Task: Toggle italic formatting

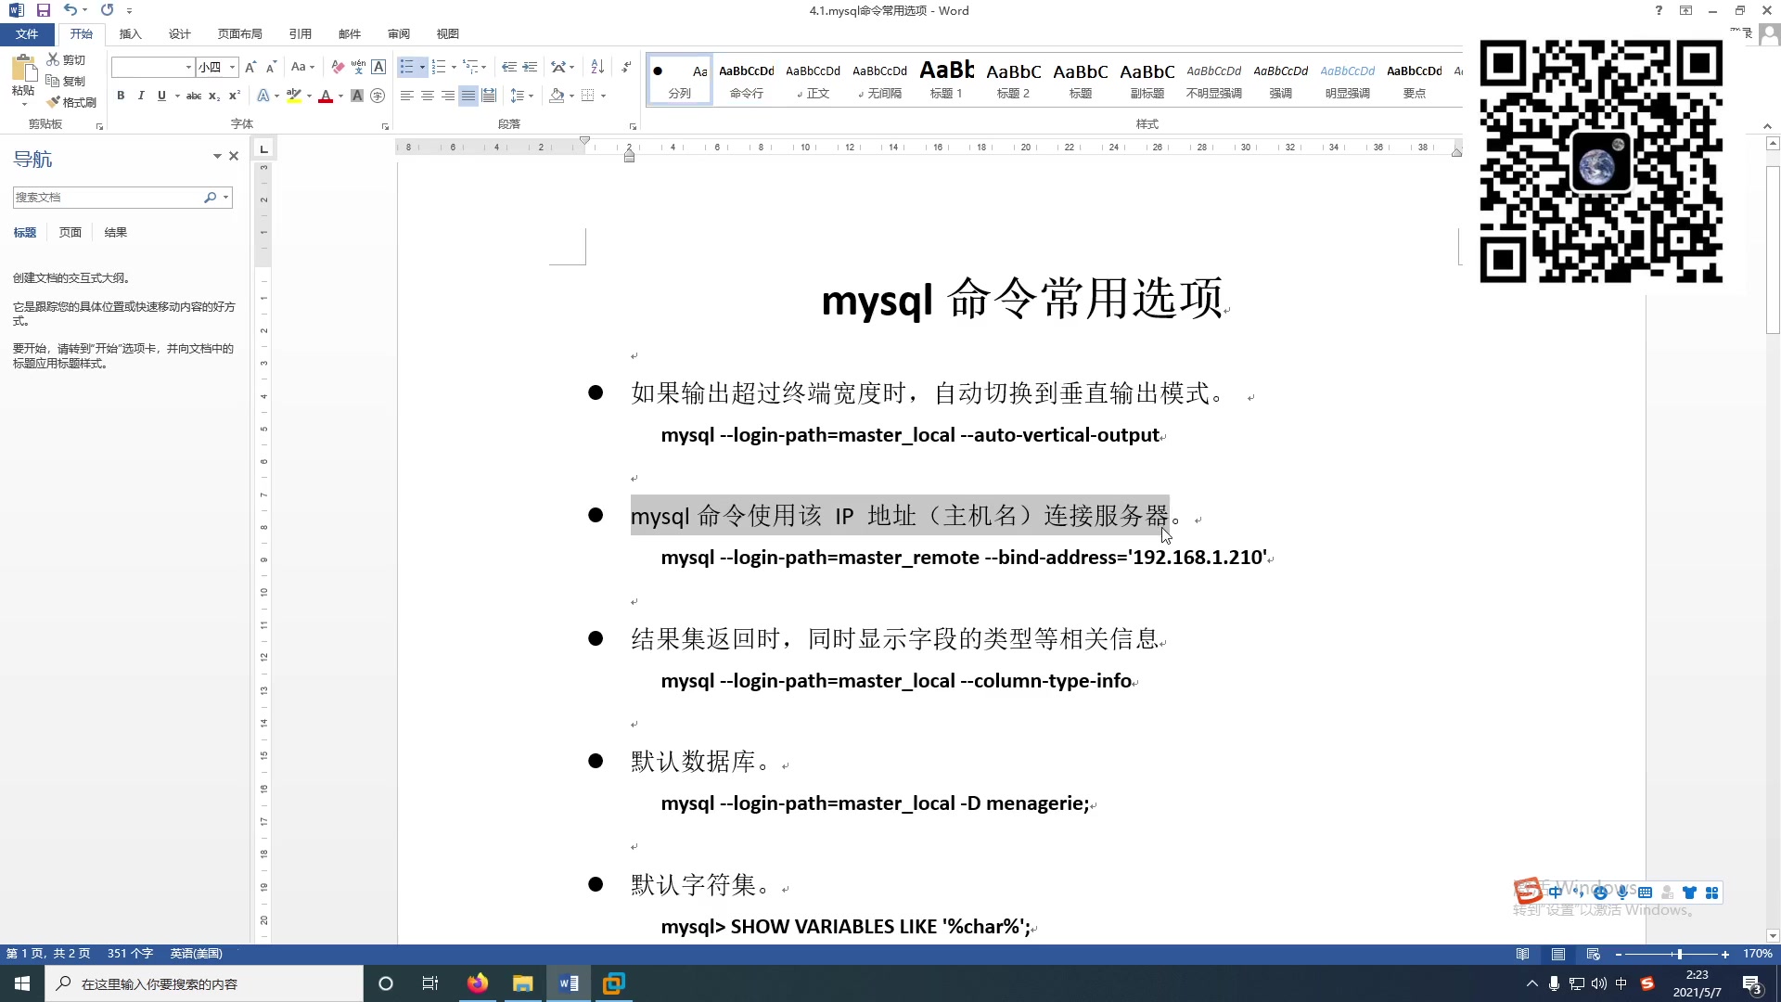Action: pos(141,96)
